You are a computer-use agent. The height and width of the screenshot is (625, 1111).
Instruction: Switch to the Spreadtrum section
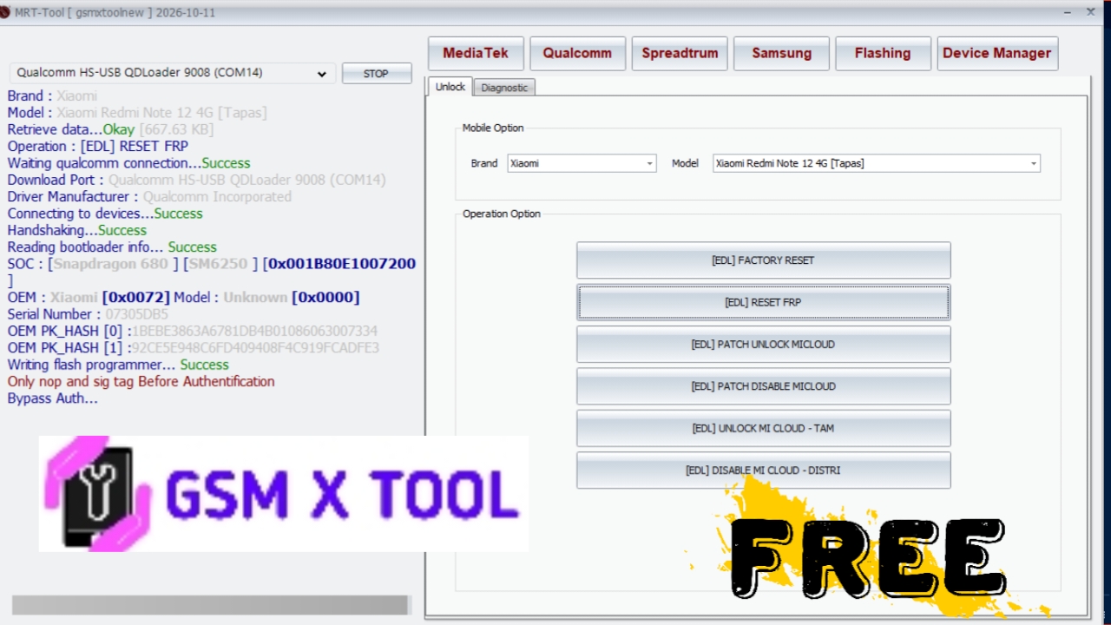click(x=680, y=54)
